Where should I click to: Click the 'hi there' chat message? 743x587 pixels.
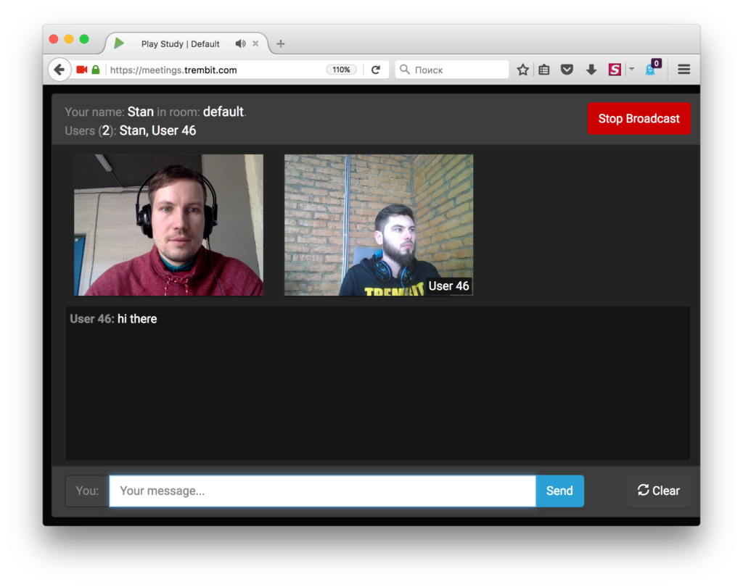point(137,319)
